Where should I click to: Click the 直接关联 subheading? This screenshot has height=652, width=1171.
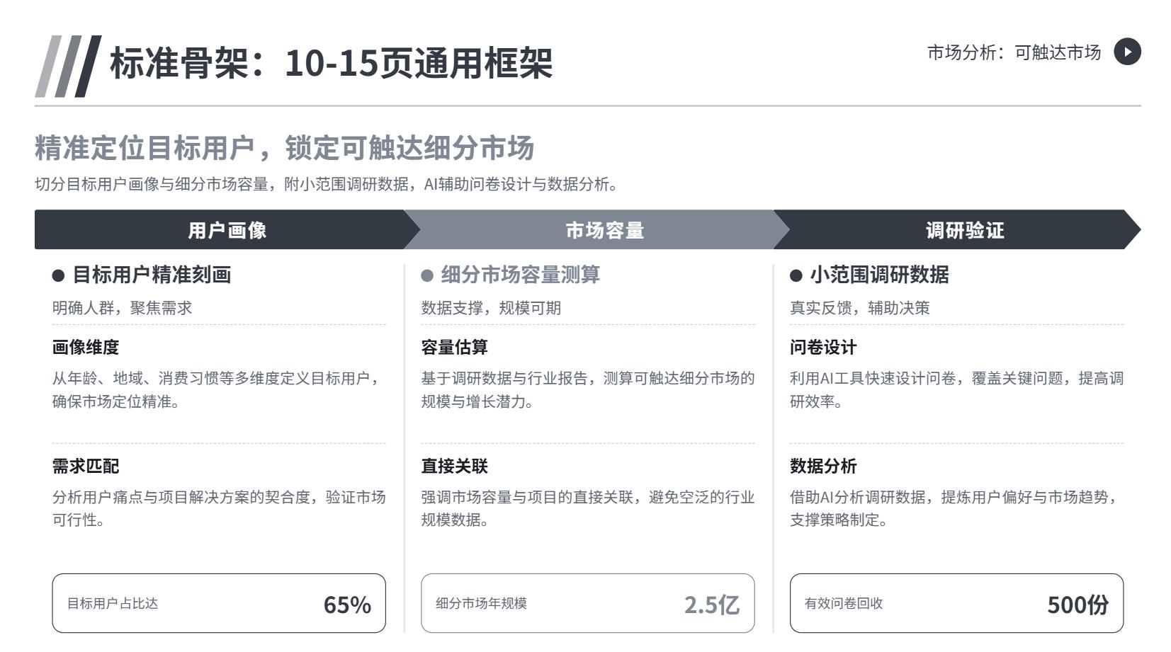pos(454,466)
